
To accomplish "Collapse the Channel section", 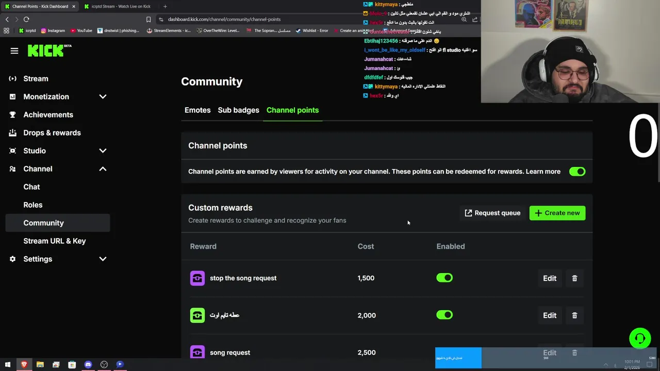I will 103,169.
